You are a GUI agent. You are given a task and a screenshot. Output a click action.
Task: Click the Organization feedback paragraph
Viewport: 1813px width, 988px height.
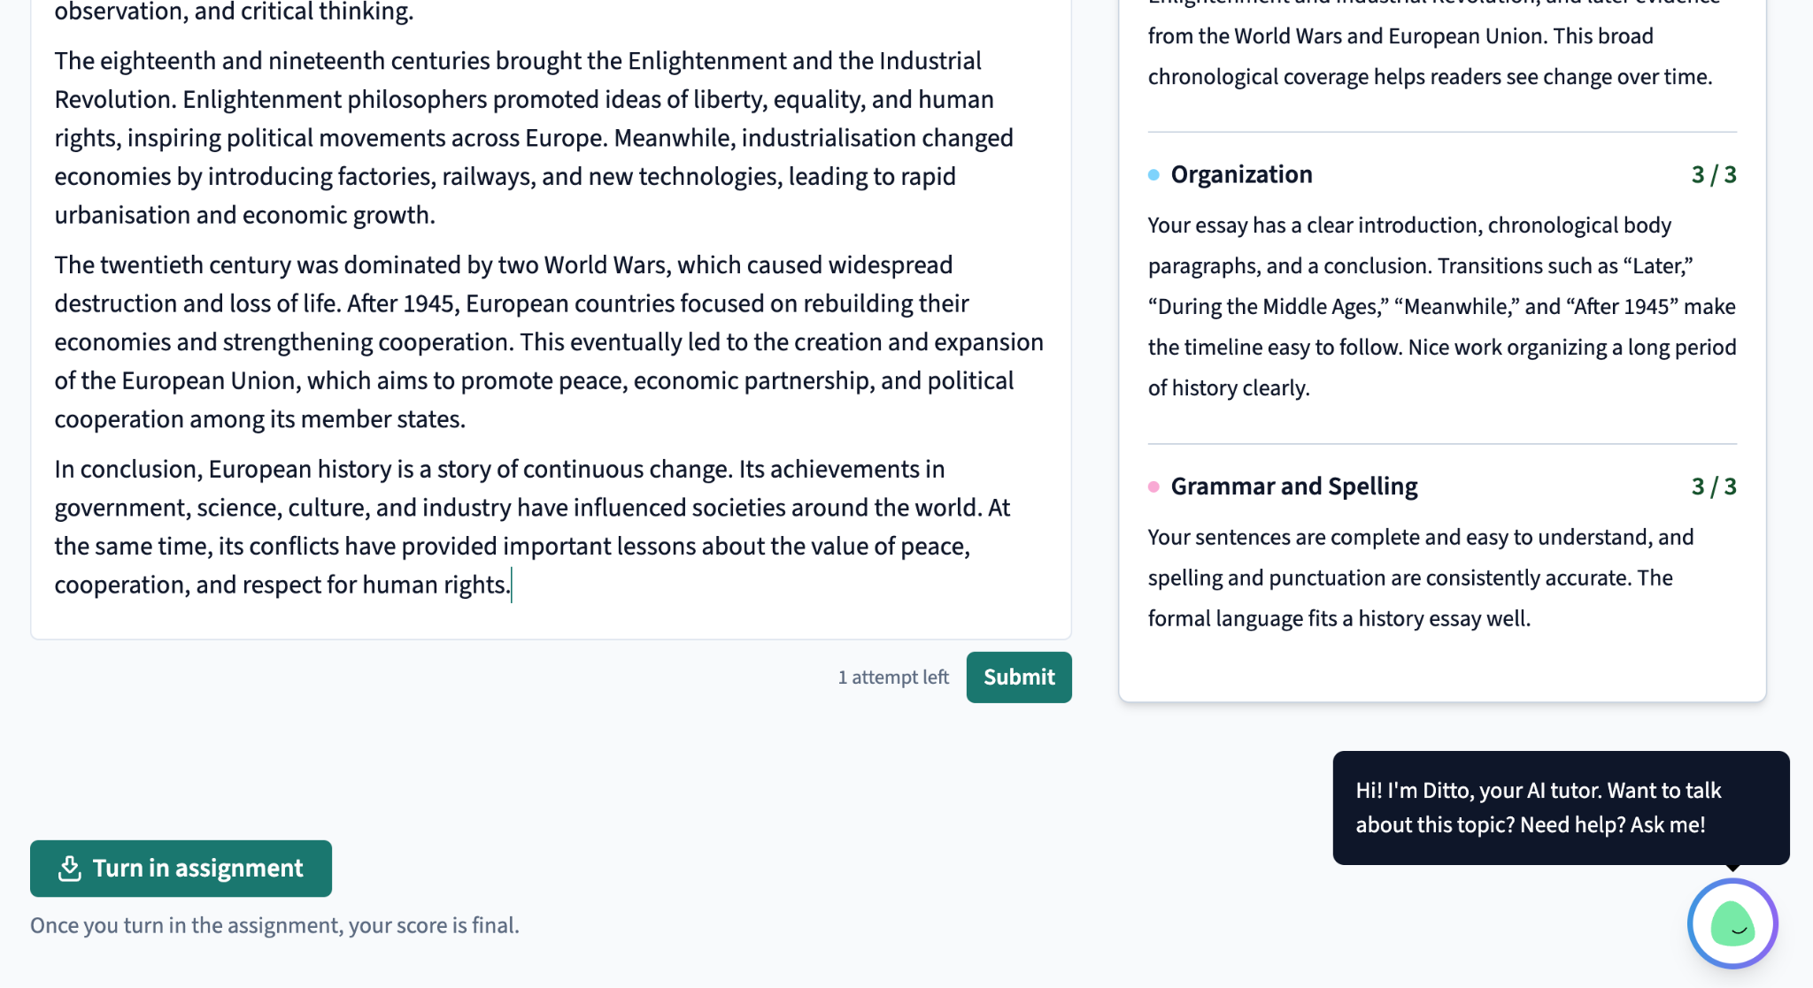[x=1442, y=307]
